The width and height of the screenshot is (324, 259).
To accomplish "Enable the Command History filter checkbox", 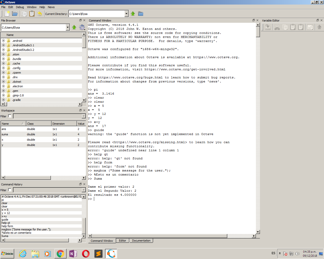I will (x=10, y=190).
